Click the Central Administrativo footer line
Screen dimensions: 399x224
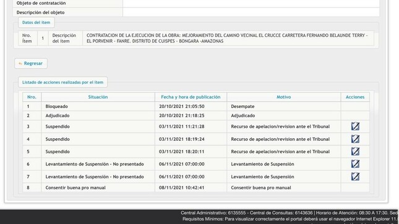coord(289,213)
